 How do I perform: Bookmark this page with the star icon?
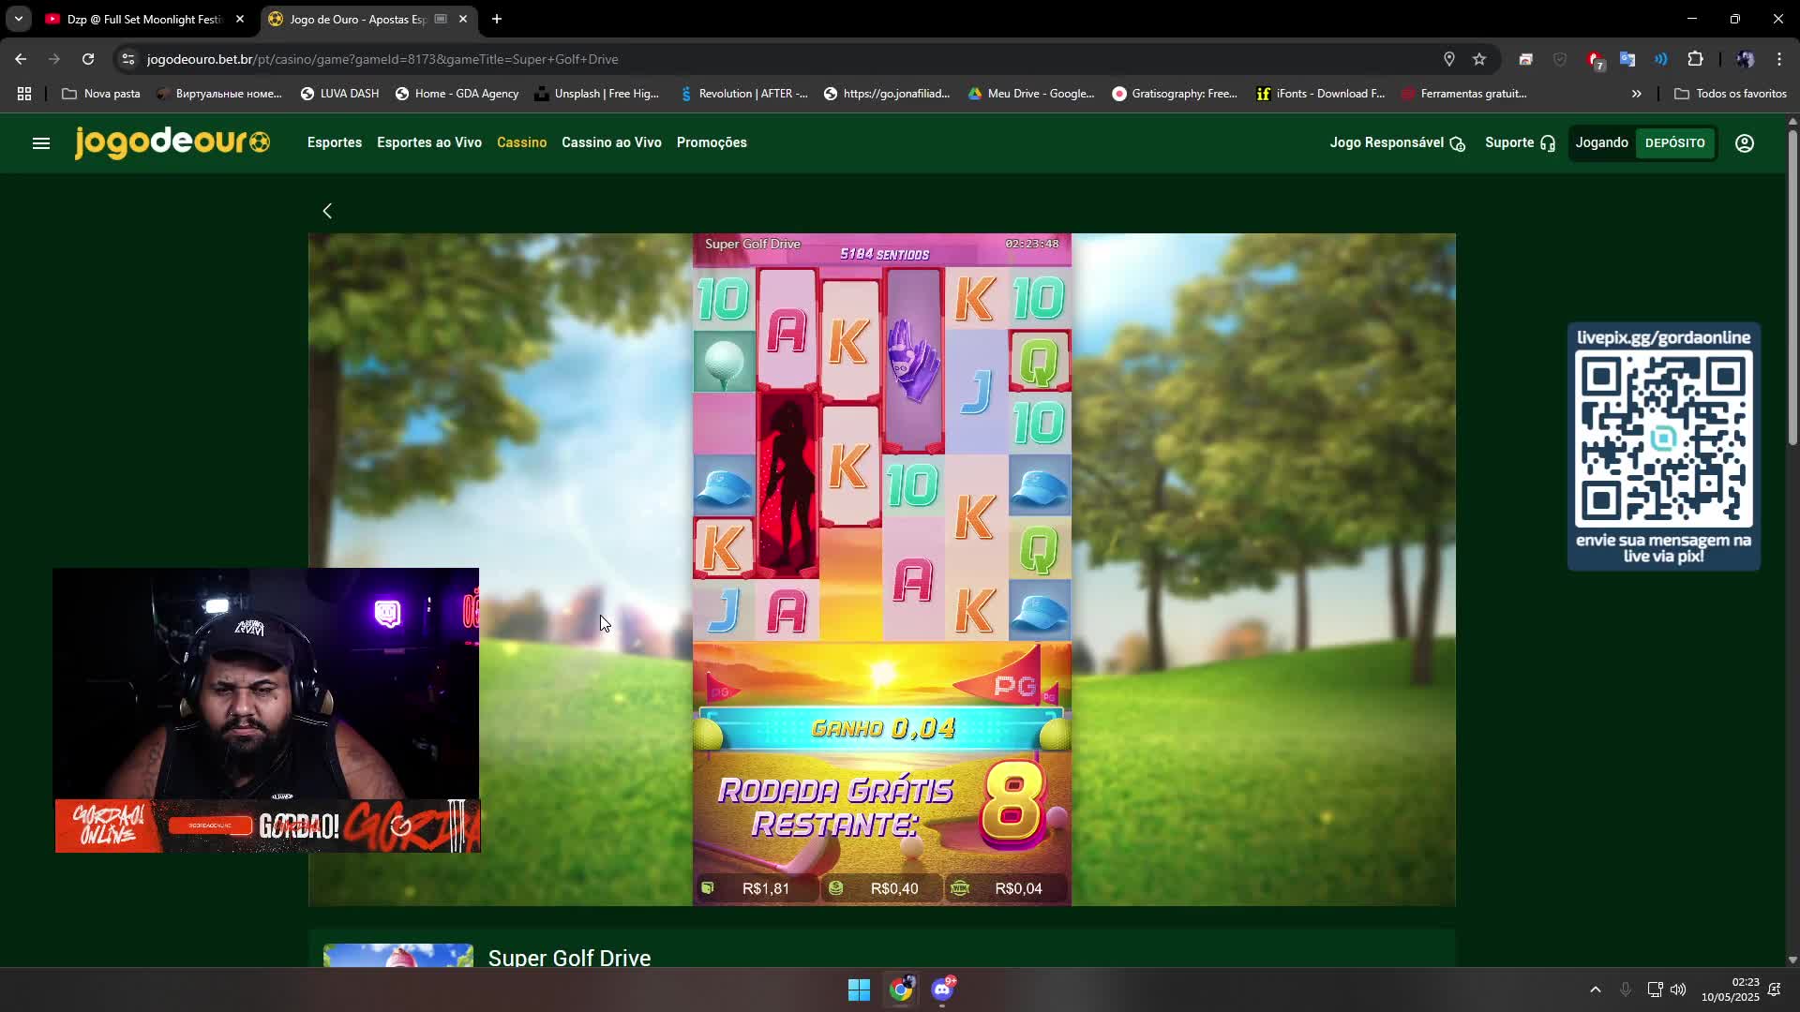[1479, 59]
